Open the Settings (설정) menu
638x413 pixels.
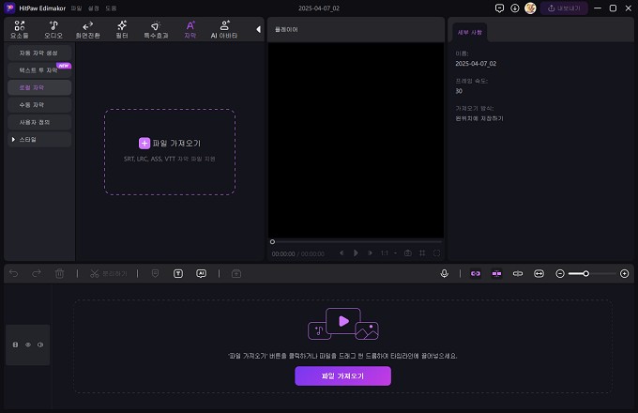point(94,8)
